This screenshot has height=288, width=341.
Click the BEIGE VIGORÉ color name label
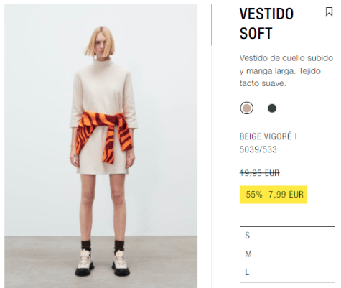click(266, 136)
